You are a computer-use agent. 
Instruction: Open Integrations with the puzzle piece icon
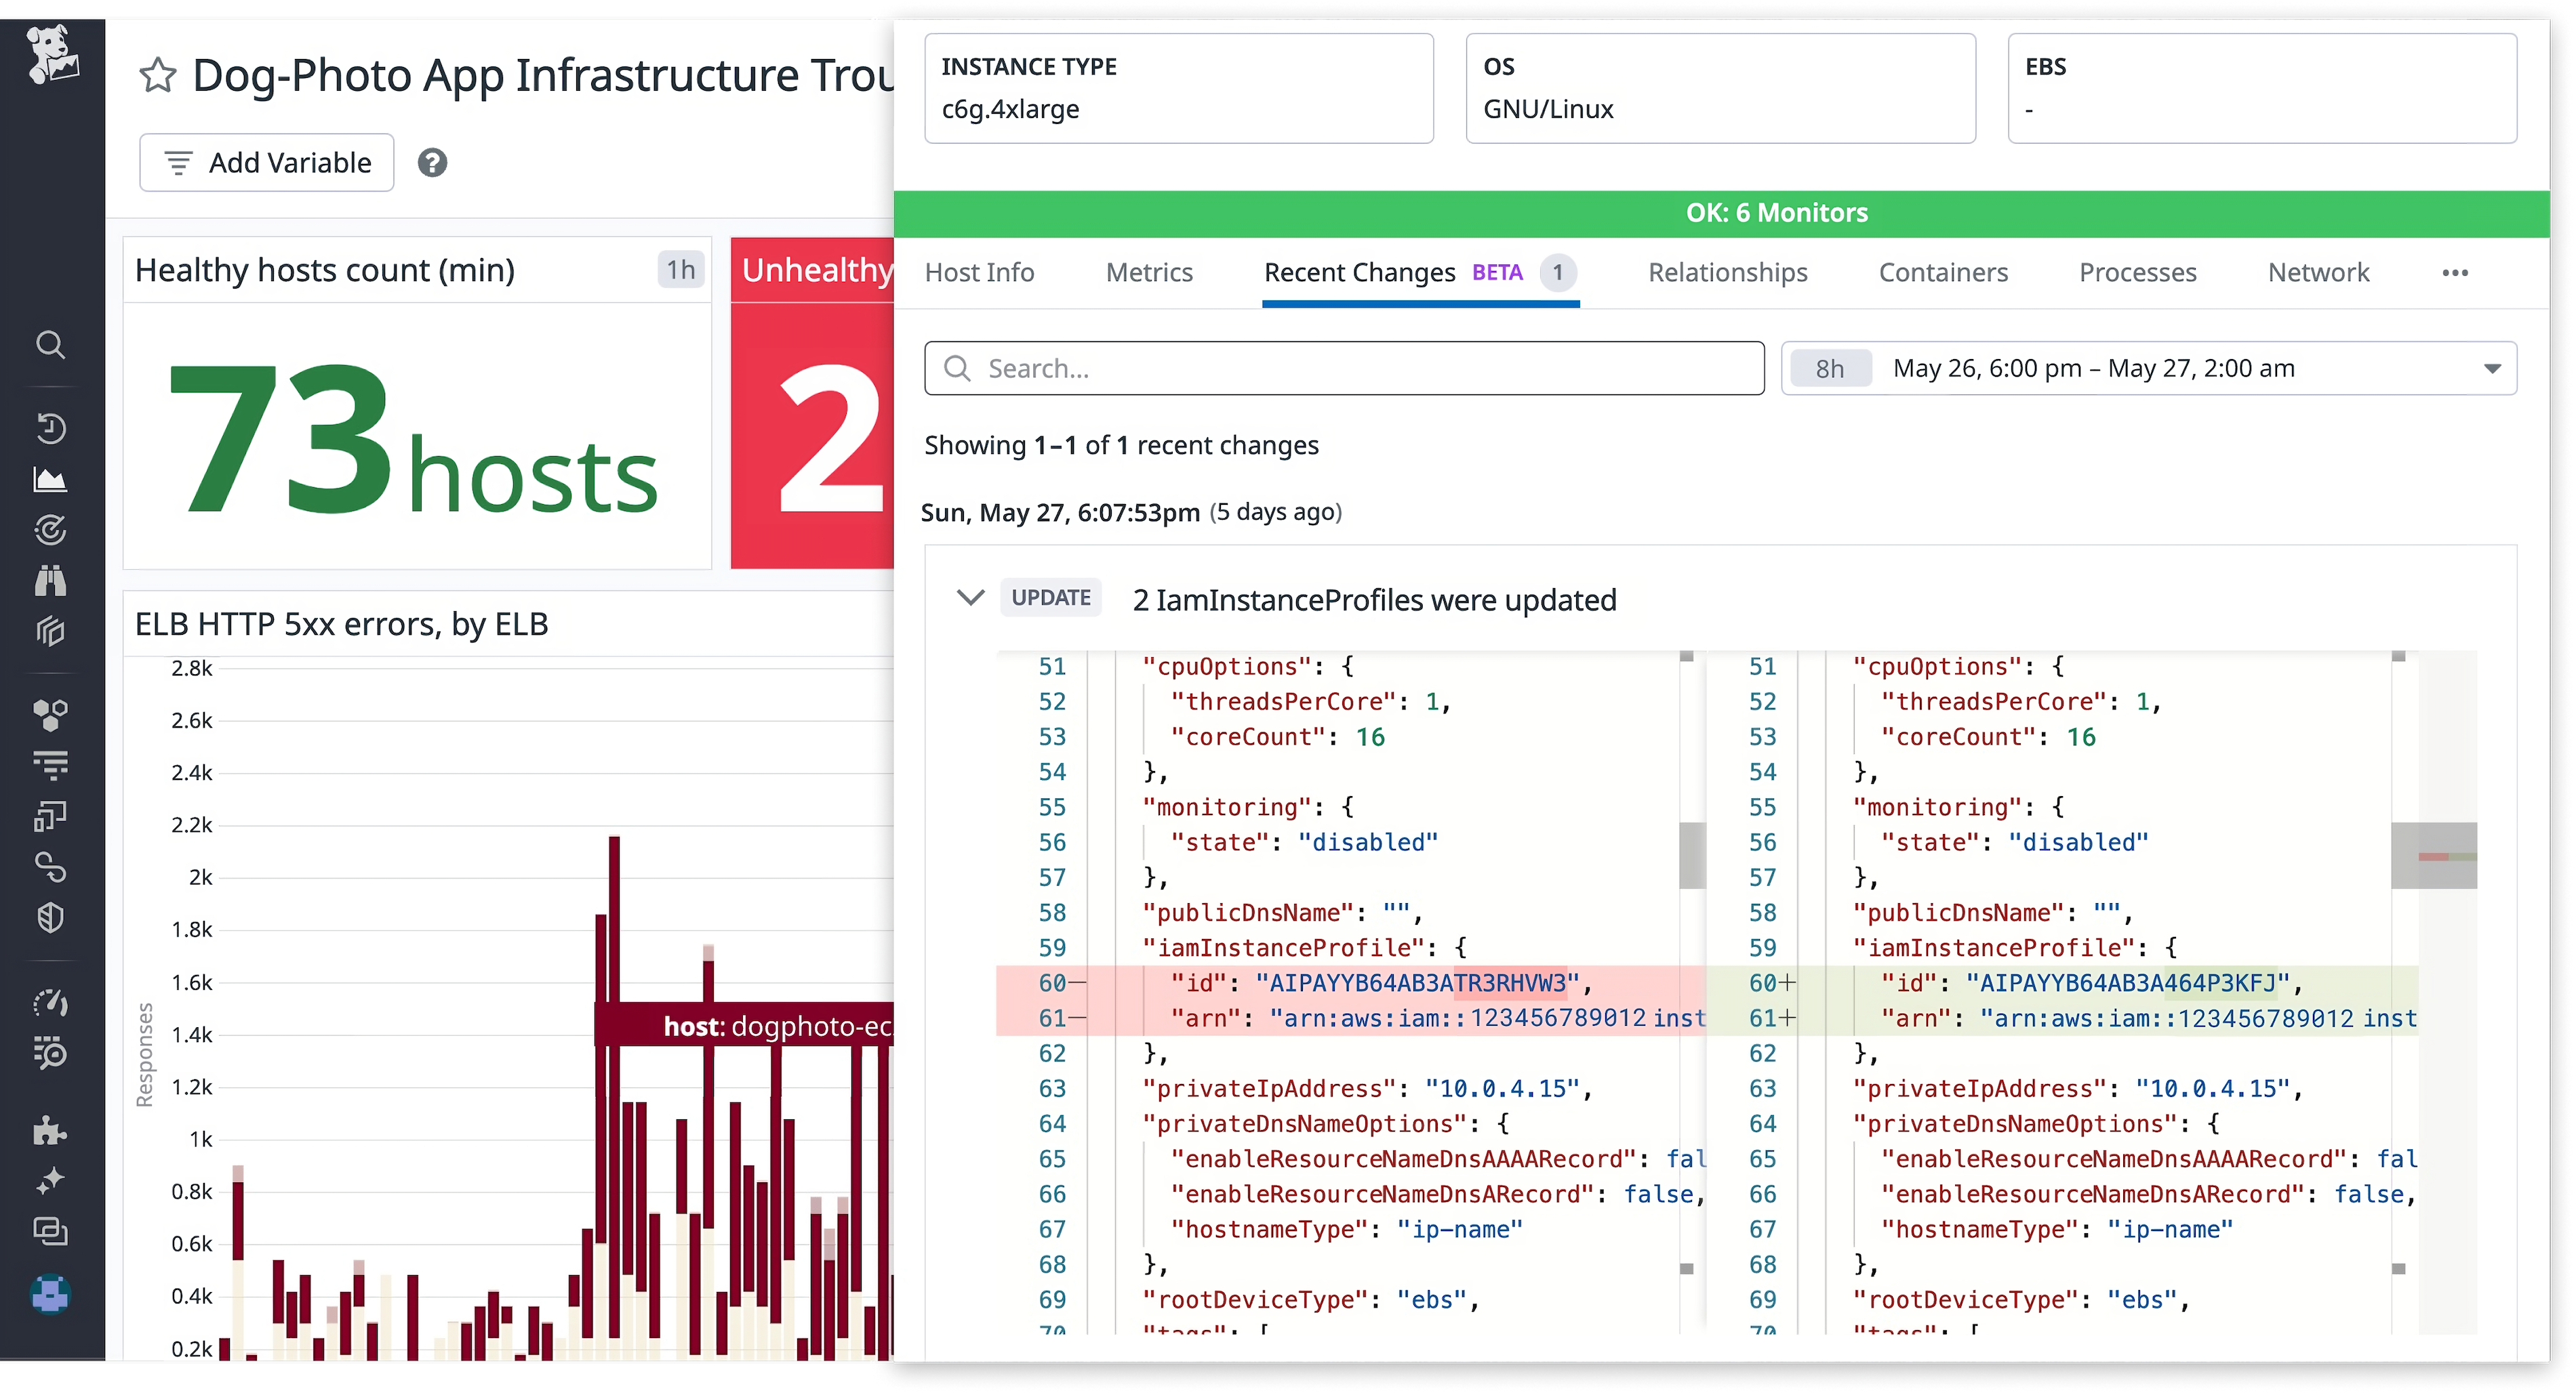pos(52,1130)
